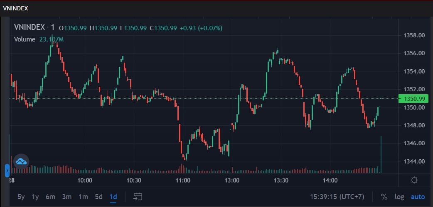Click the 13:00 time axis label
The height and width of the screenshot is (207, 433).
coord(232,180)
